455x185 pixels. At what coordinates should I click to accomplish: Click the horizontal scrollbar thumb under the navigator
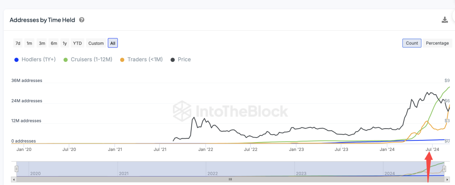click(230, 179)
